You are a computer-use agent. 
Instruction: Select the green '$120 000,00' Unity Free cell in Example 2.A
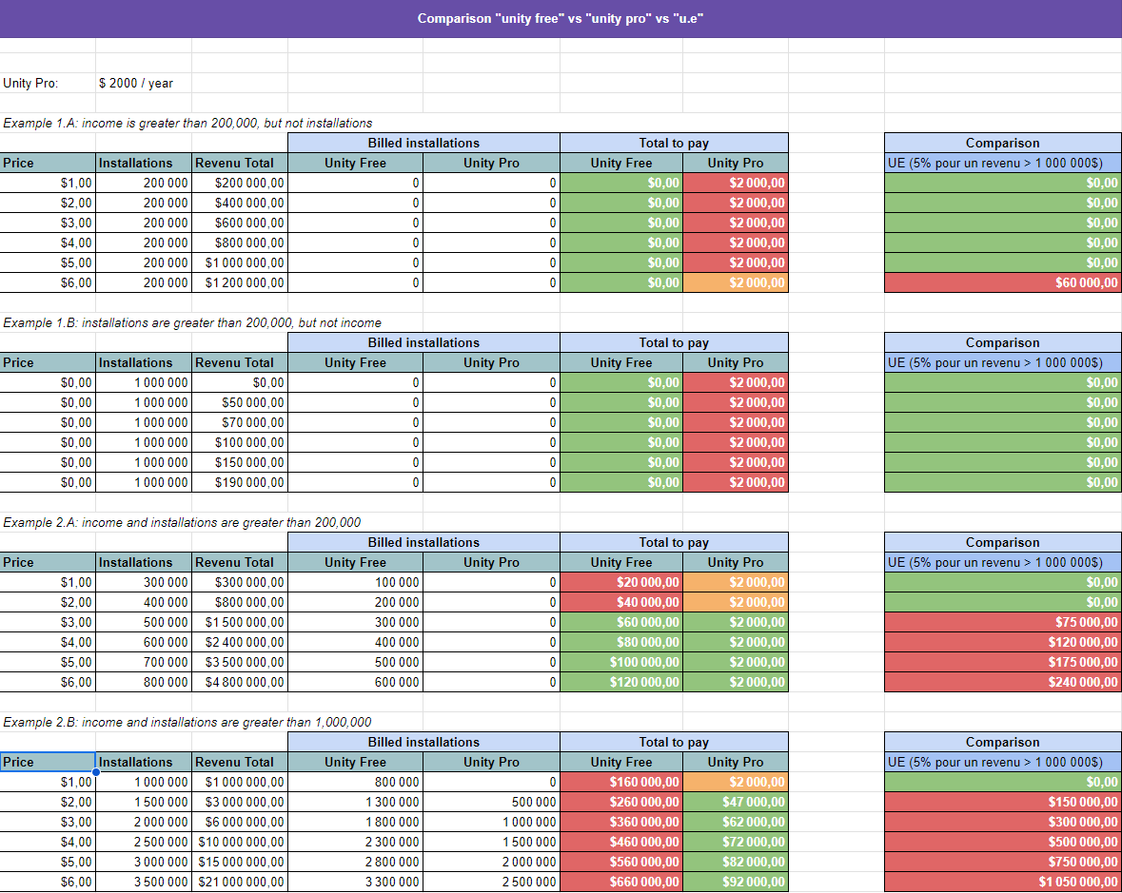point(621,682)
